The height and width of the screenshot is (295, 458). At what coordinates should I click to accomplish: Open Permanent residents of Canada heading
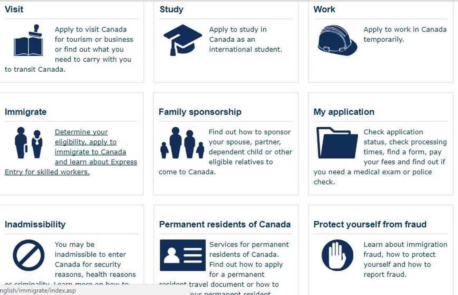[225, 224]
